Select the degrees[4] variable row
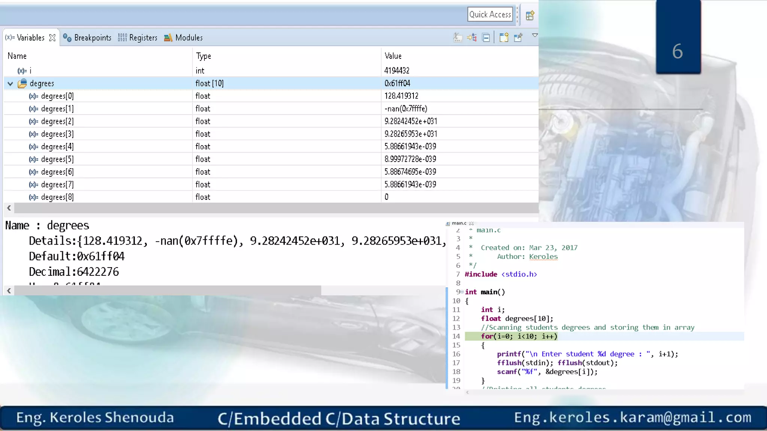The width and height of the screenshot is (767, 431). (57, 147)
